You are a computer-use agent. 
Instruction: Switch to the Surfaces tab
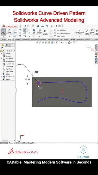pos(17,39)
